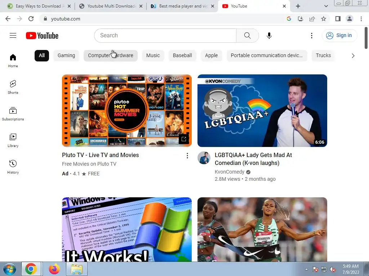The width and height of the screenshot is (369, 276).
Task: Click the install app icon in address bar
Action: (x=301, y=19)
